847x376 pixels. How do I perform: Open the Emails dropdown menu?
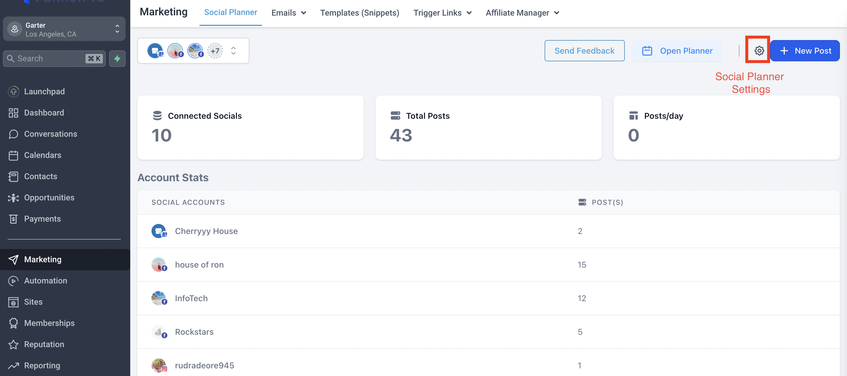288,13
